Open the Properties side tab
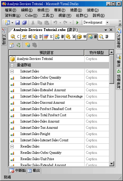Screen dimensions: 123x181 click(x=119, y=61)
